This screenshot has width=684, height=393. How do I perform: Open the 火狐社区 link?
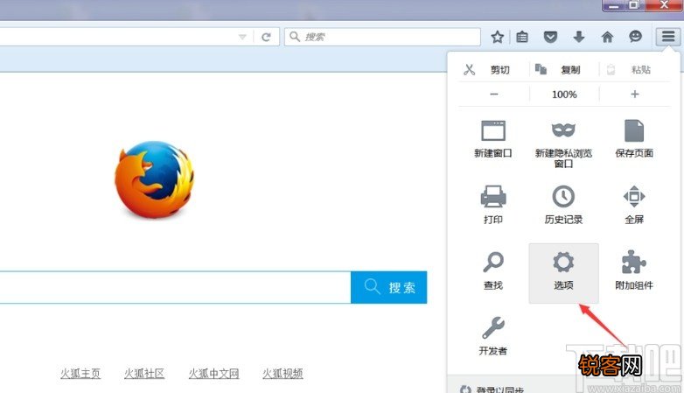click(x=144, y=374)
